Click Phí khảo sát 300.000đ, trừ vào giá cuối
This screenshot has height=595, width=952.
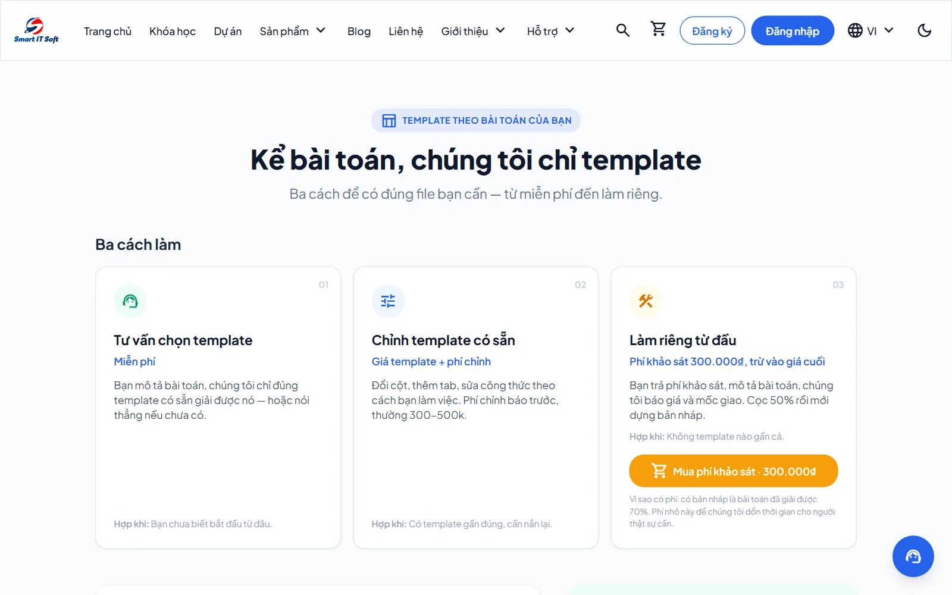pyautogui.click(x=727, y=362)
